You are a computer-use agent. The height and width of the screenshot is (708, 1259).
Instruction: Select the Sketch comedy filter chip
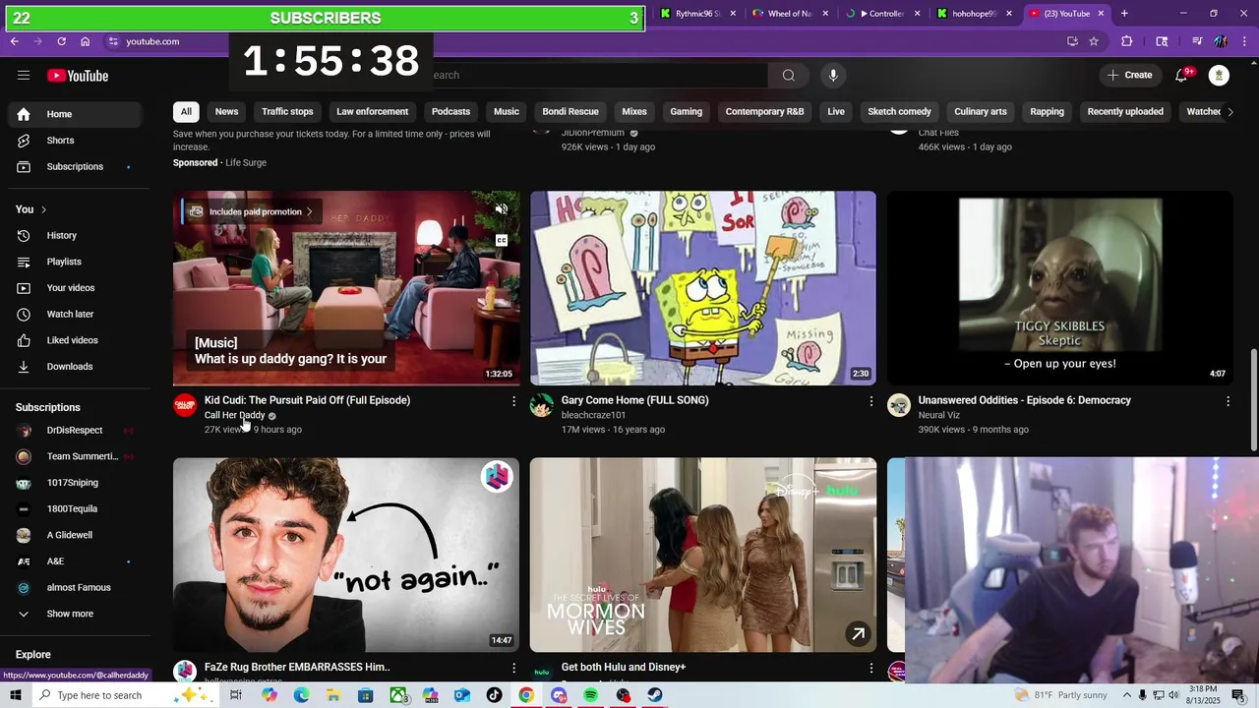pyautogui.click(x=899, y=112)
